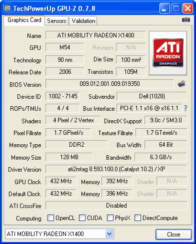Toggle the CUDA checkbox

click(82, 218)
